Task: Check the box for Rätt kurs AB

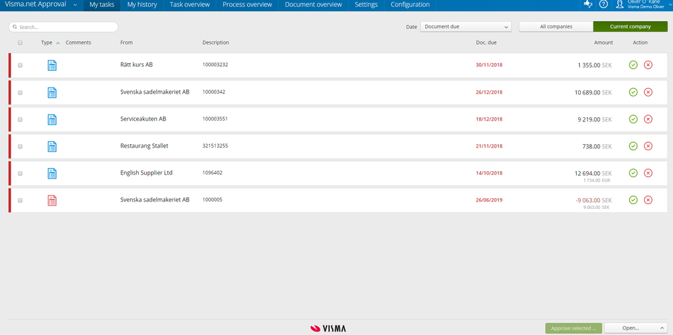Action: click(x=20, y=65)
